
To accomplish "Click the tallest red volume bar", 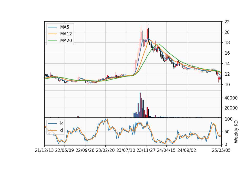I will coord(140,105).
